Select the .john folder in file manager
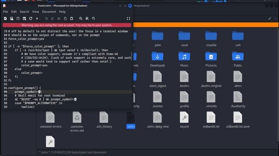This screenshot has width=279, height=156. [157, 39]
